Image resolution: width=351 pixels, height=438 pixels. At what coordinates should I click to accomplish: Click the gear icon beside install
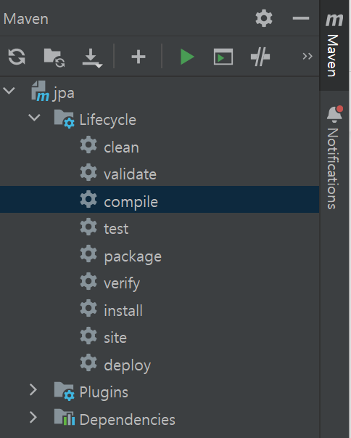pos(88,308)
